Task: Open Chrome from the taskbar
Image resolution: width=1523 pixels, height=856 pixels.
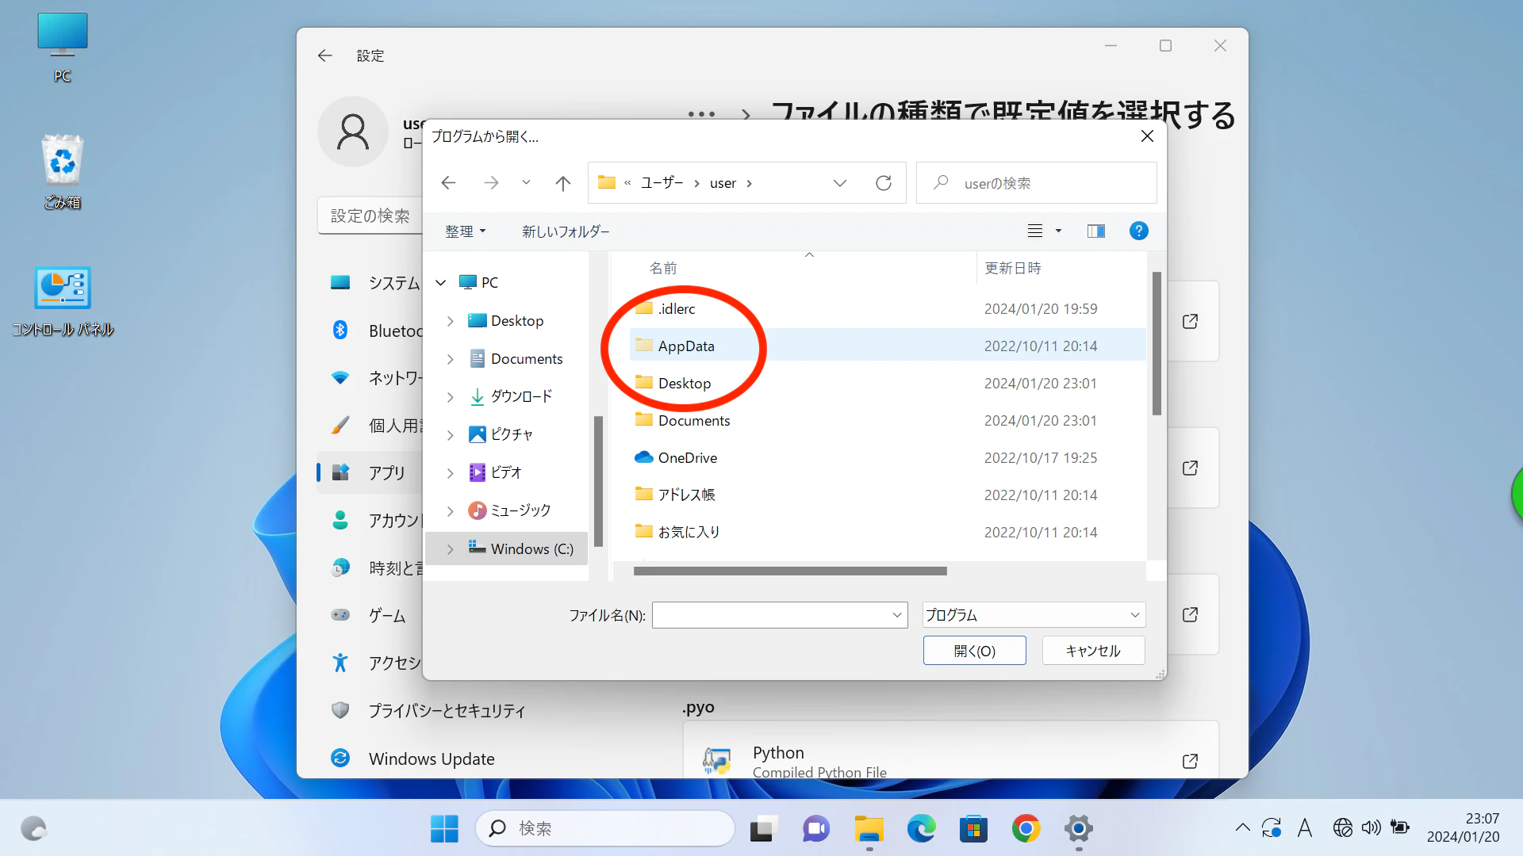Action: click(x=1026, y=828)
